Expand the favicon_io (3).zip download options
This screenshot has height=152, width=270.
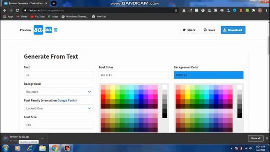pos(42,138)
